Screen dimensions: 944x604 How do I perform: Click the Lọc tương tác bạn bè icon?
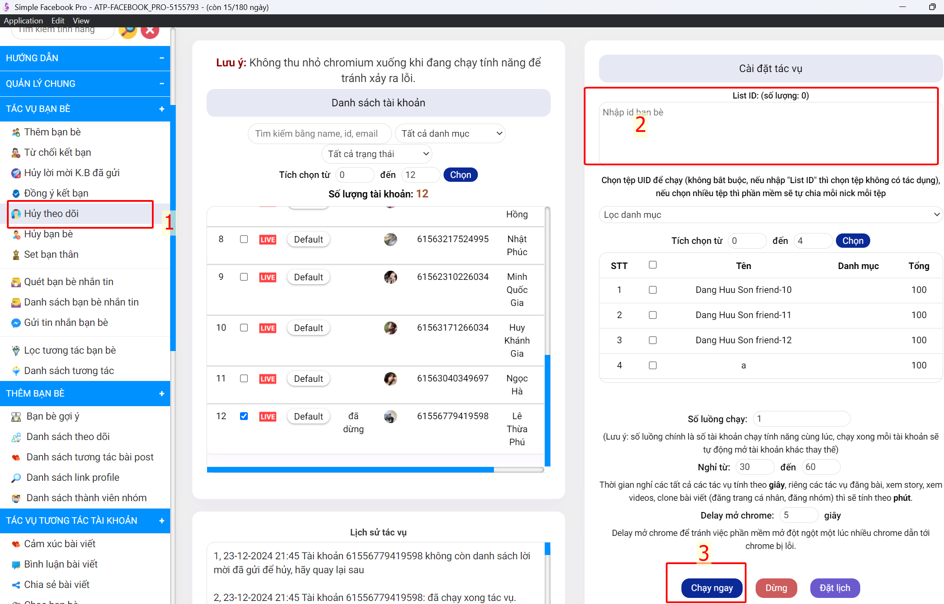[x=16, y=351]
